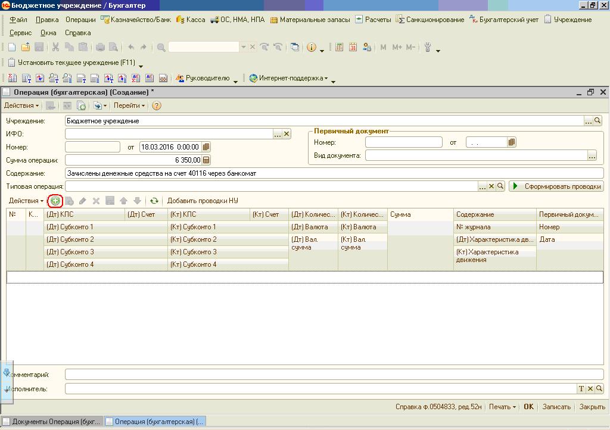610x430 pixels.
Task: Open the Расчеты menu
Action: 373,20
